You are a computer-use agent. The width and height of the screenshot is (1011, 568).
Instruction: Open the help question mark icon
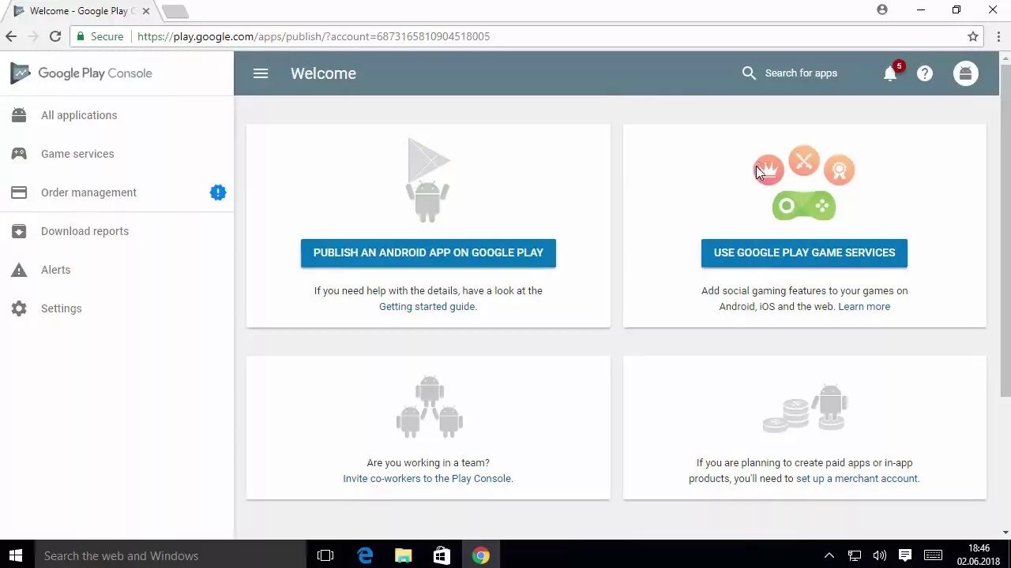[925, 73]
